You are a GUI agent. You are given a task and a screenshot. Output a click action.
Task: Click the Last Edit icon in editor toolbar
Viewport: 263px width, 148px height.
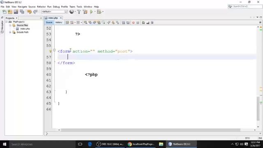click(67, 23)
